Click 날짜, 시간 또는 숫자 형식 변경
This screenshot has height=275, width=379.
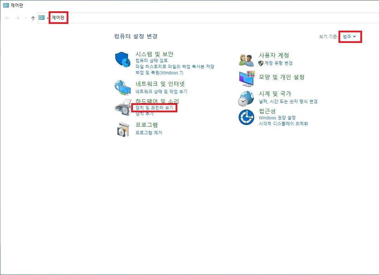[x=288, y=101]
